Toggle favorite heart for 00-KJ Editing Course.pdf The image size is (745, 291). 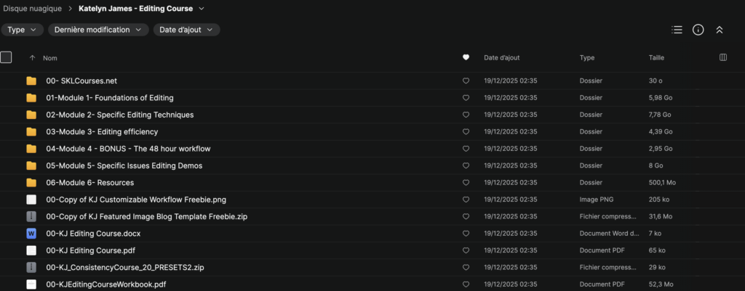coord(466,250)
